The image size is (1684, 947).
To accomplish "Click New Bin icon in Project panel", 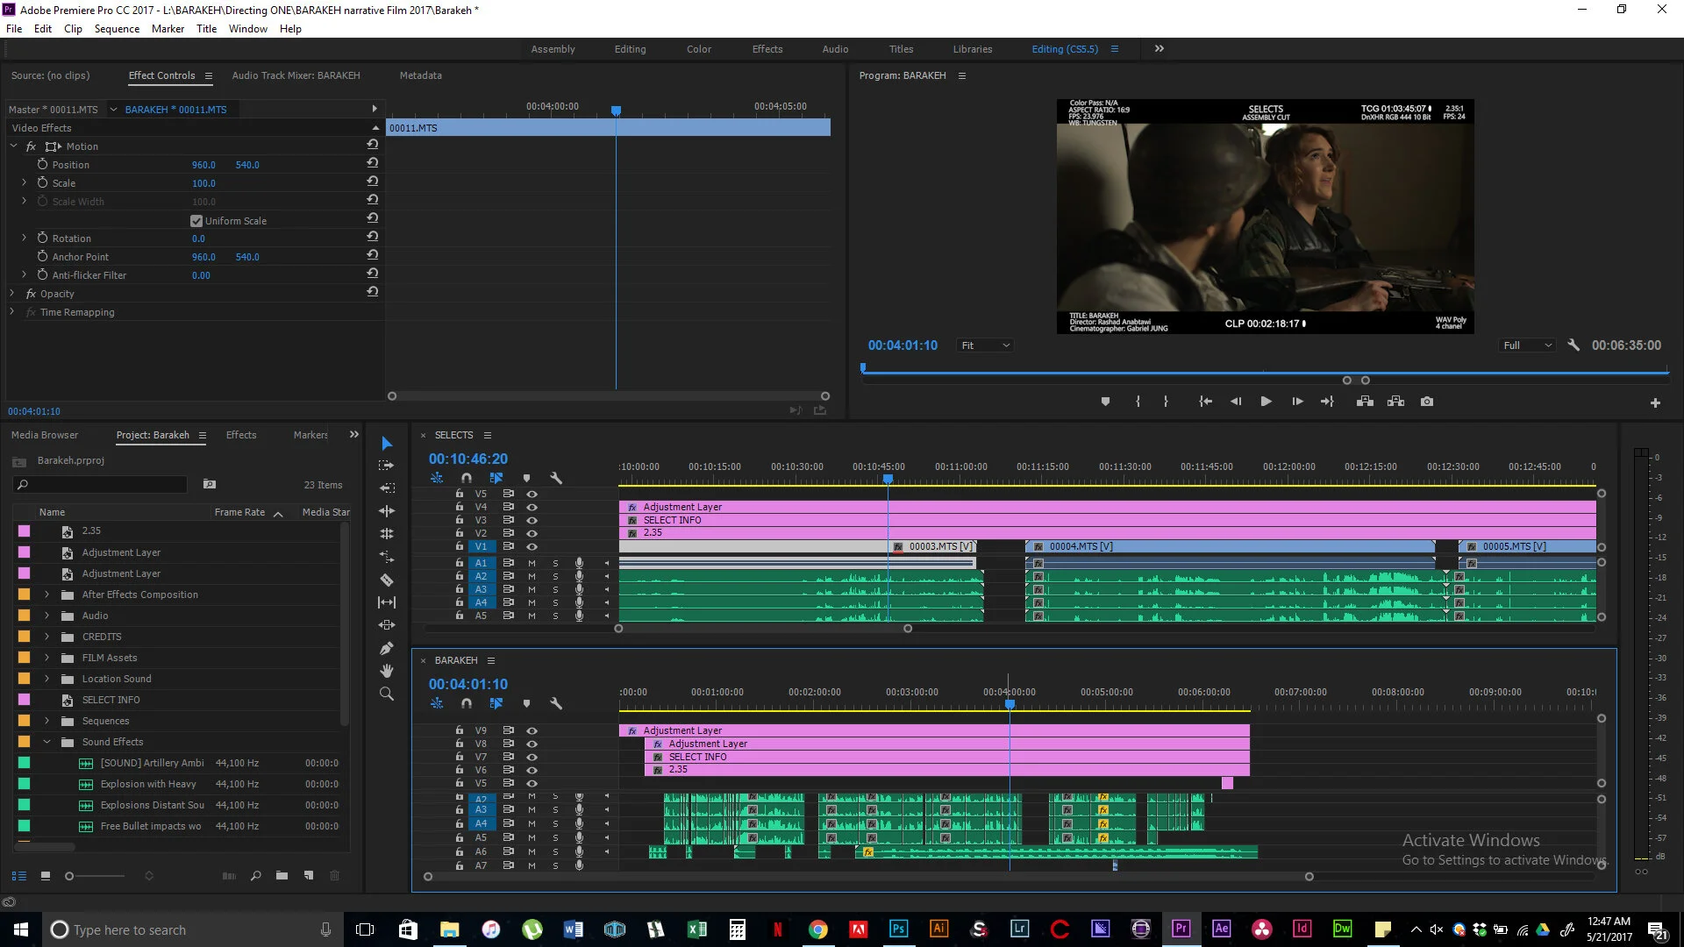I will coord(282,875).
